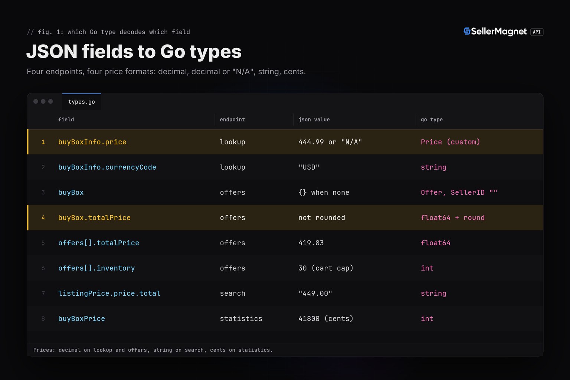Click the 'field' column header
This screenshot has height=380, width=570.
[x=66, y=119]
